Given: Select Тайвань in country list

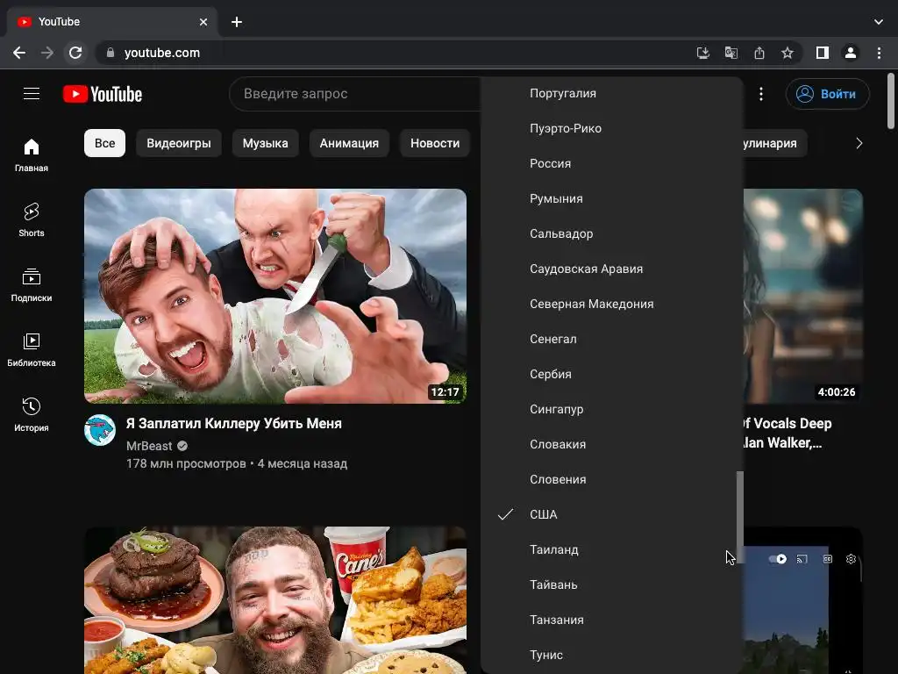Looking at the screenshot, I should pos(611,584).
